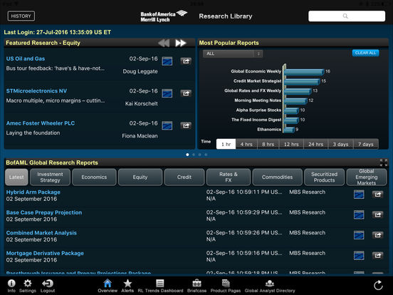Focus the search input field

tap(347, 16)
